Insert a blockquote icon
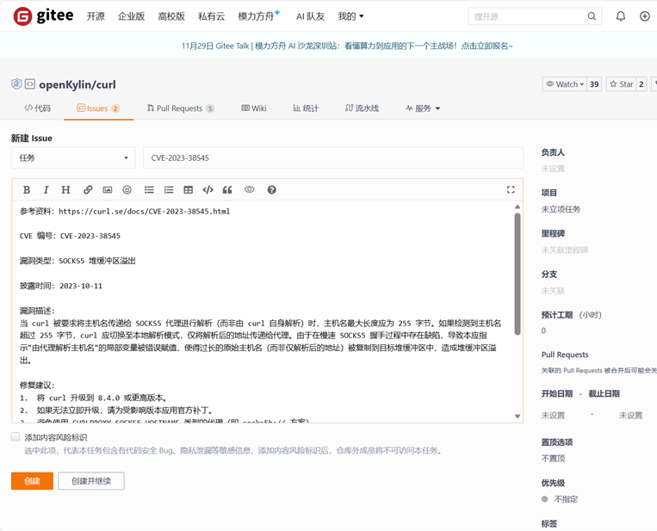 pos(227,189)
